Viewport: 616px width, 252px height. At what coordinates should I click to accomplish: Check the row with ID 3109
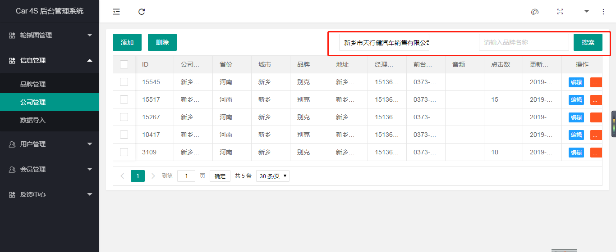124,152
